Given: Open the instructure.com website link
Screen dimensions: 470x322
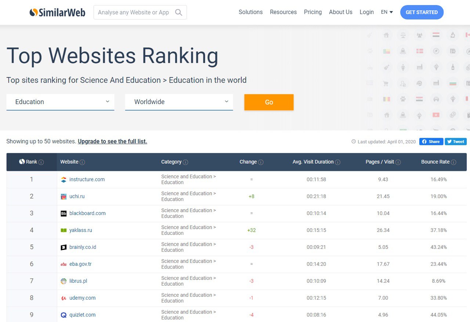Looking at the screenshot, I should coord(87,179).
